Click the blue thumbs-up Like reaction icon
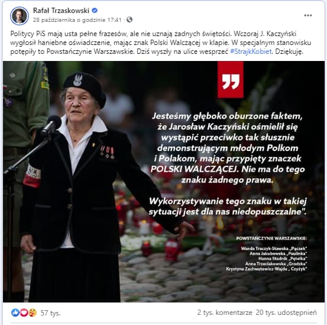327x325 pixels. [15, 313]
